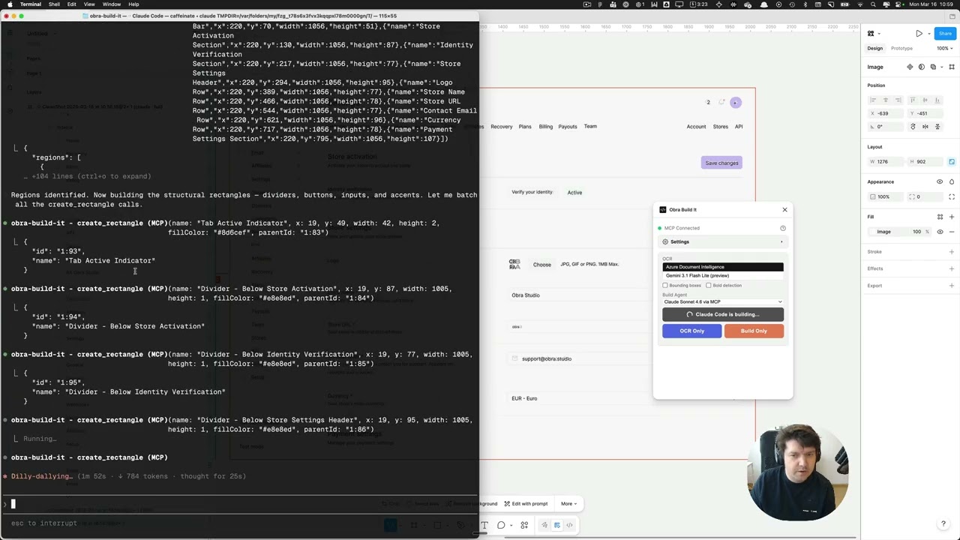Click the X position field -639
This screenshot has width=960, height=540.
[886, 113]
